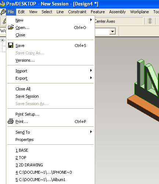The height and width of the screenshot is (184, 159).
Task: Open the Feature menu
Action: [98, 12]
